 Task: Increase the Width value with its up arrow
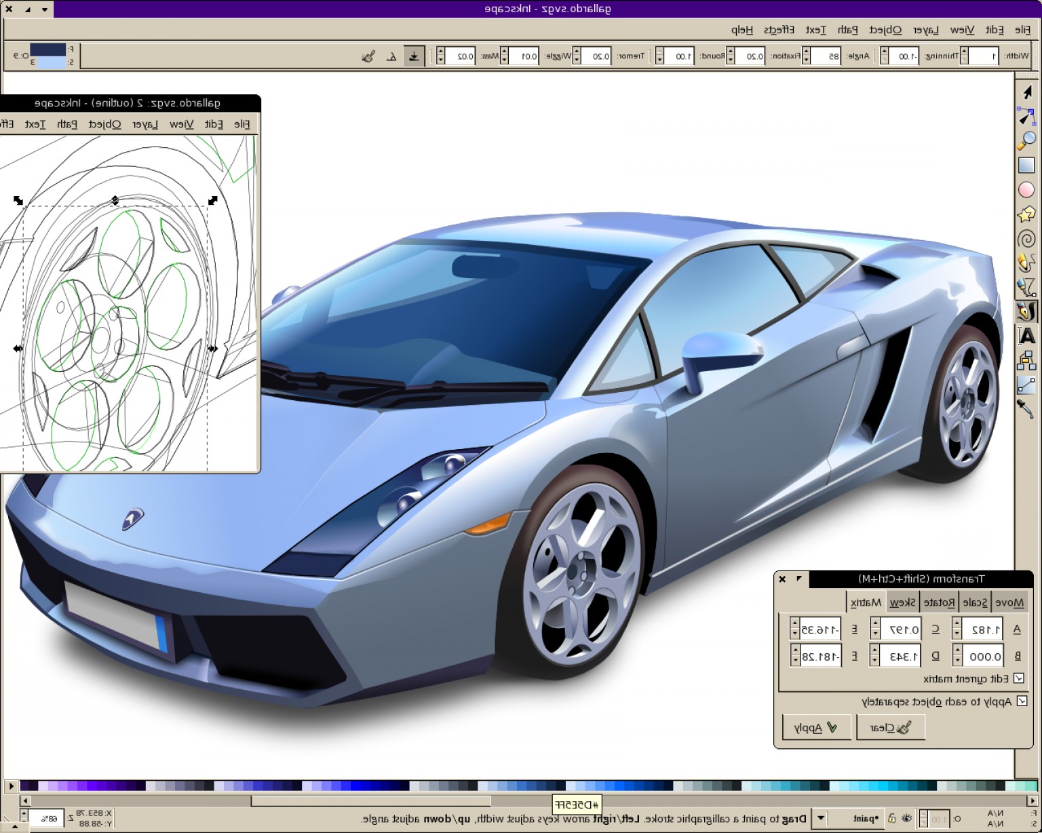click(963, 52)
